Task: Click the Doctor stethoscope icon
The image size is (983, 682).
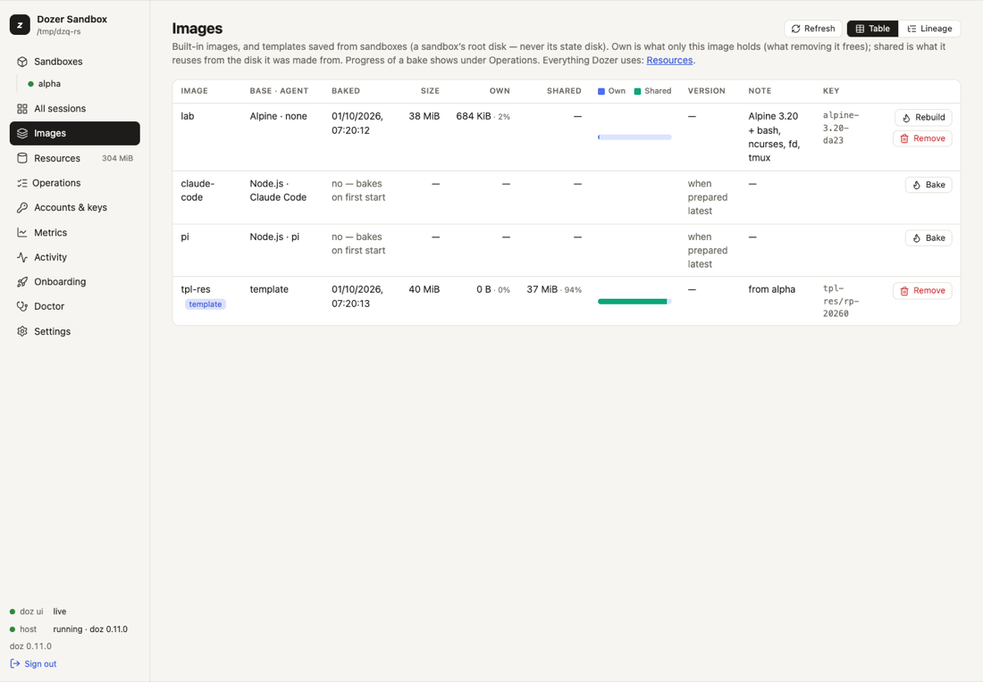Action: click(22, 306)
